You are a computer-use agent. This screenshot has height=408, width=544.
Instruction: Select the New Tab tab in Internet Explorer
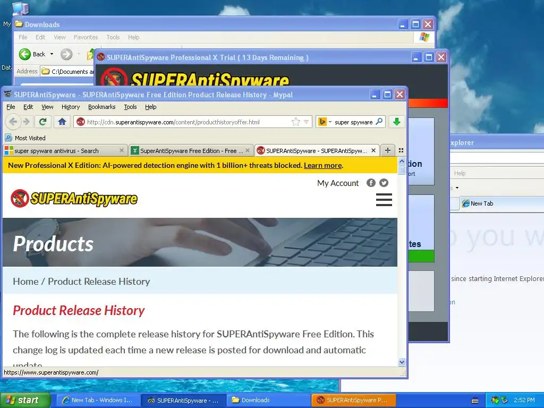(501, 203)
